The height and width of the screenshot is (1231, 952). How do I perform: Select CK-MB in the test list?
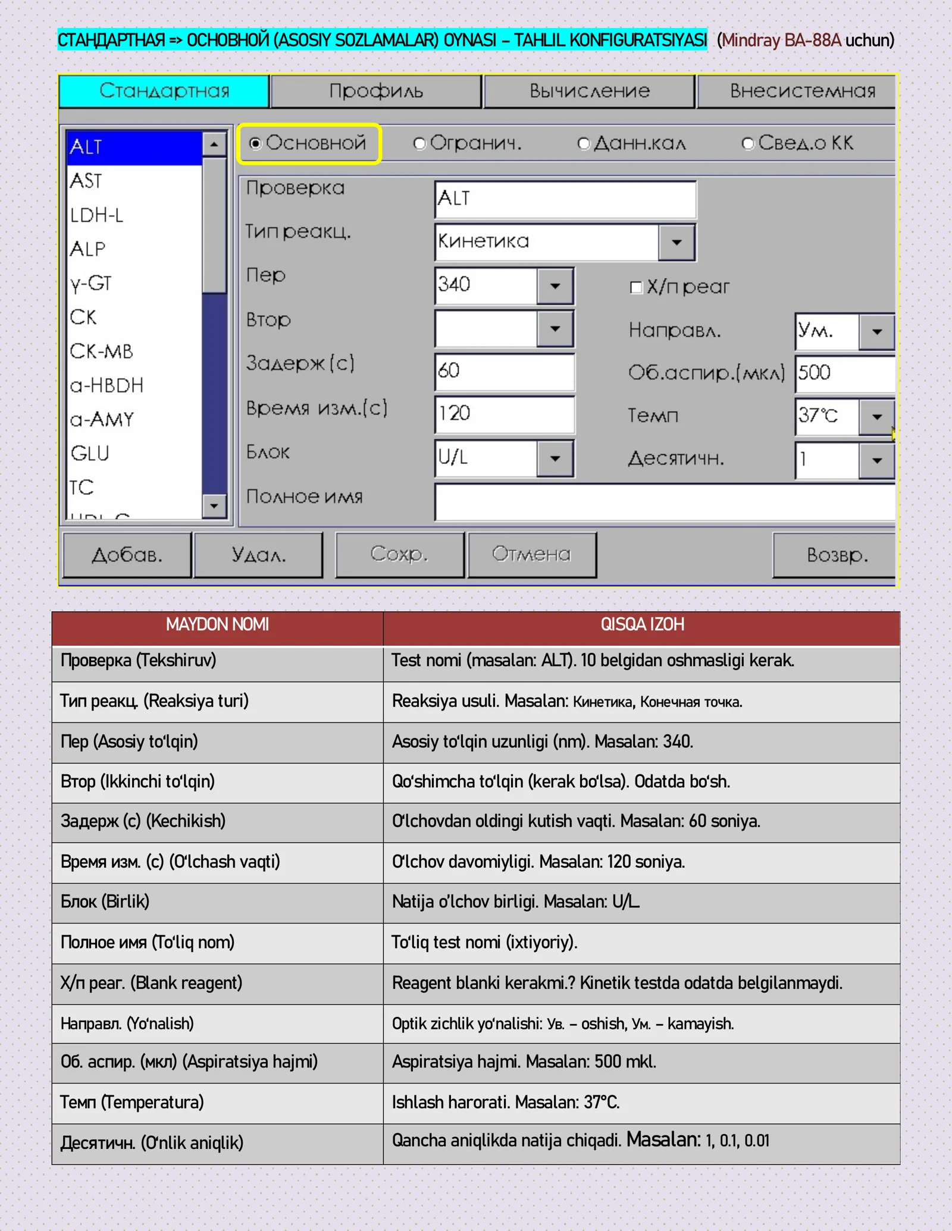point(101,351)
